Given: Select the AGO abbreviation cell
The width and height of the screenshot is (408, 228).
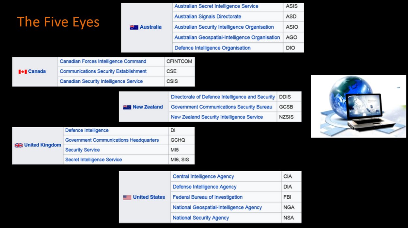Looking at the screenshot, I should pyautogui.click(x=293, y=37).
